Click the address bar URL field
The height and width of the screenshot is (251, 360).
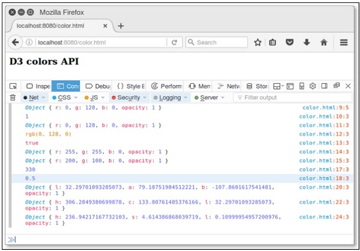[101, 43]
